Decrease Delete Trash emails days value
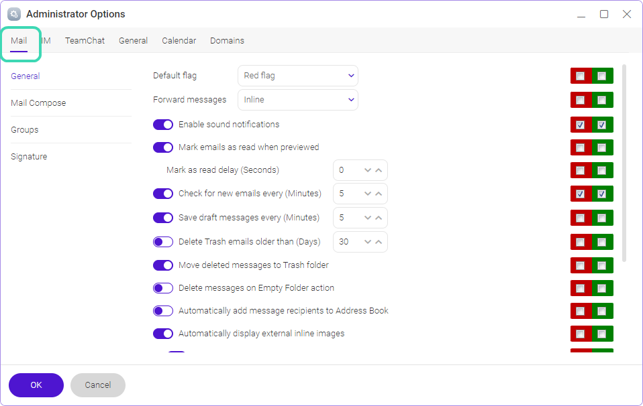The image size is (643, 406). tap(368, 242)
